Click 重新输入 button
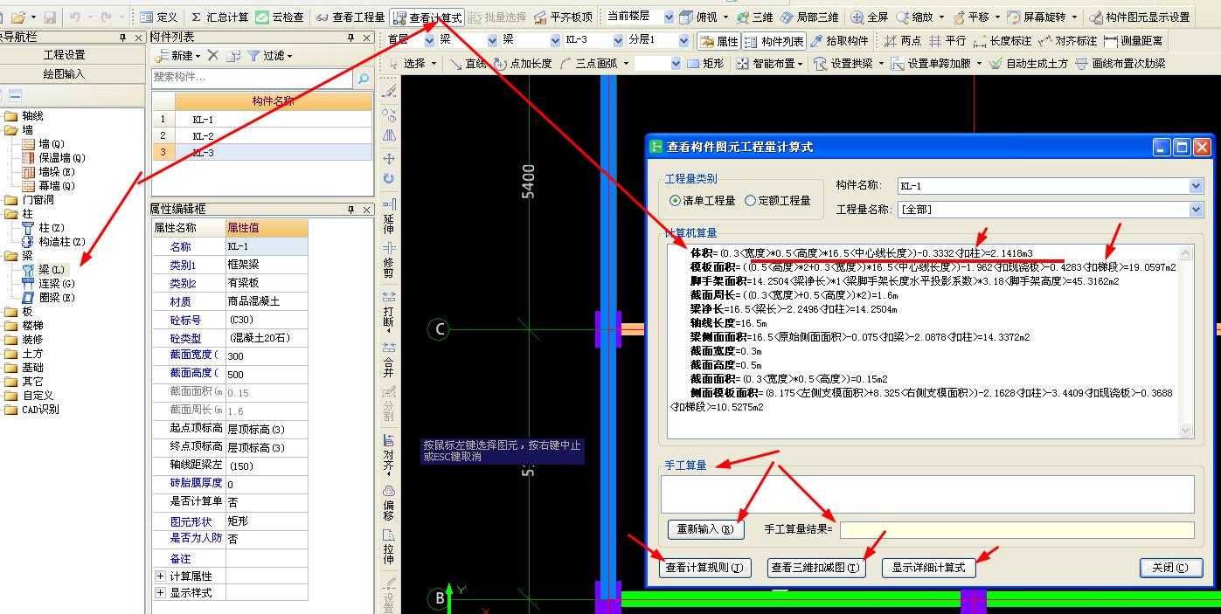 (706, 529)
